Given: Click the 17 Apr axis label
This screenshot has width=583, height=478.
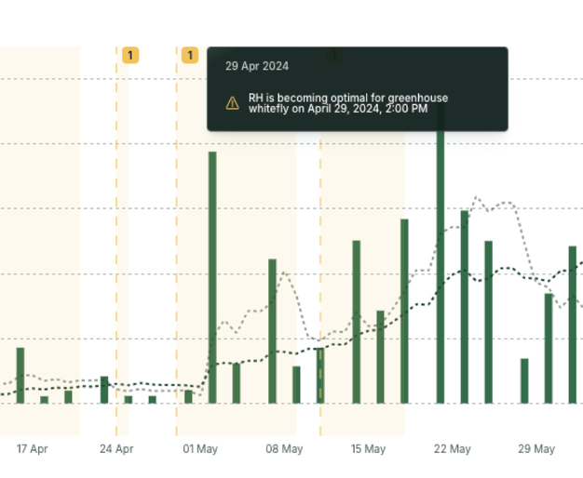Looking at the screenshot, I should click(32, 449).
